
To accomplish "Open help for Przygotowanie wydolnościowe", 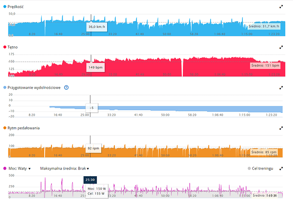I will click(x=66, y=88).
